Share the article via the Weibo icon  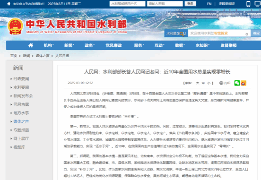pyautogui.click(x=244, y=83)
